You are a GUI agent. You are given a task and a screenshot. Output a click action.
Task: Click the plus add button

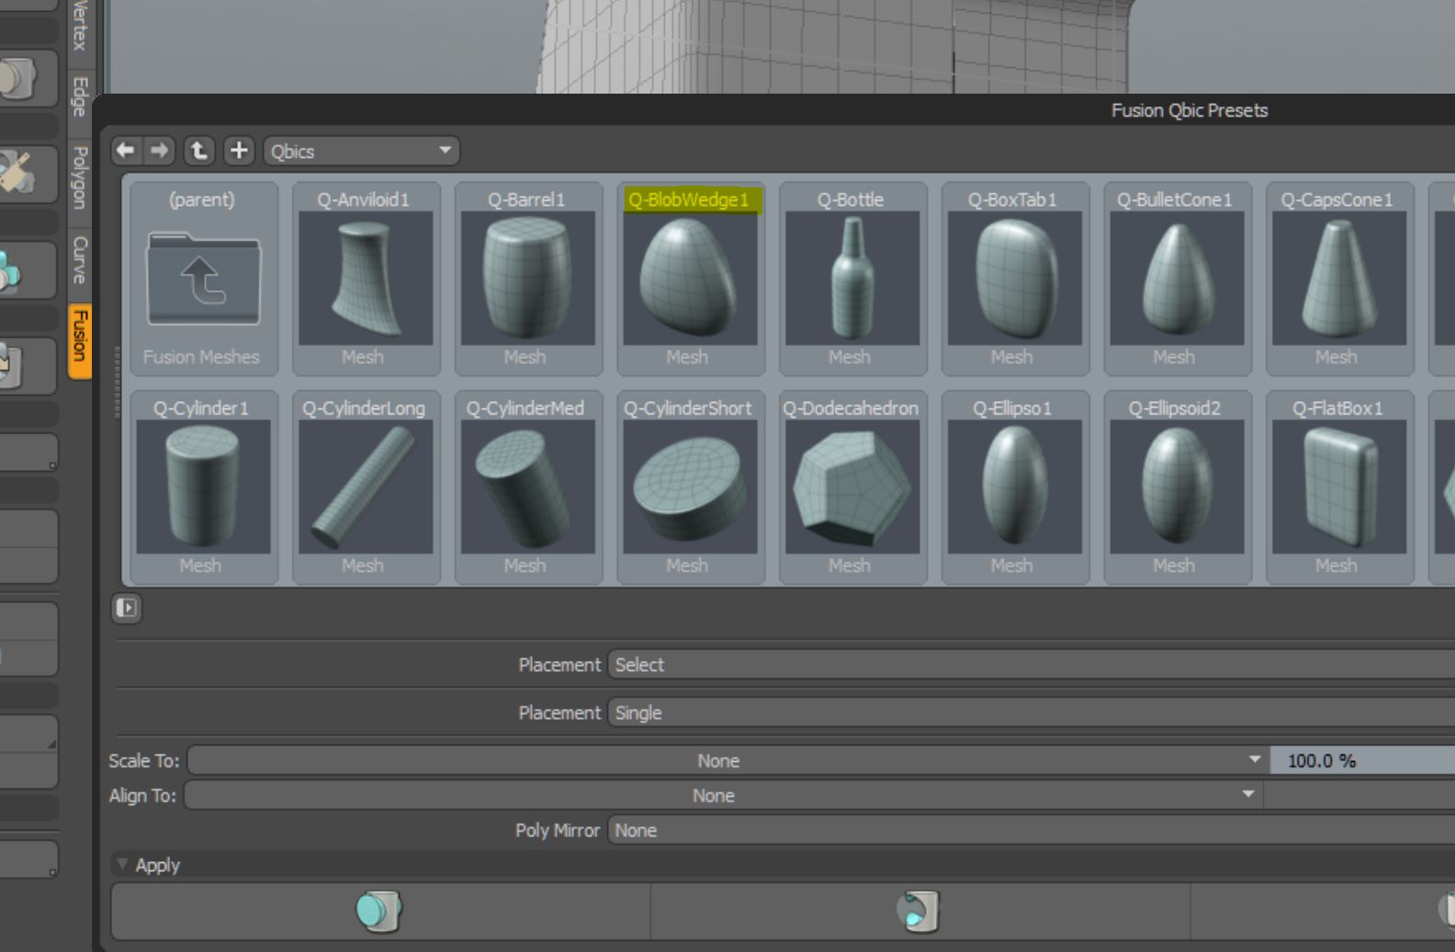pos(239,151)
